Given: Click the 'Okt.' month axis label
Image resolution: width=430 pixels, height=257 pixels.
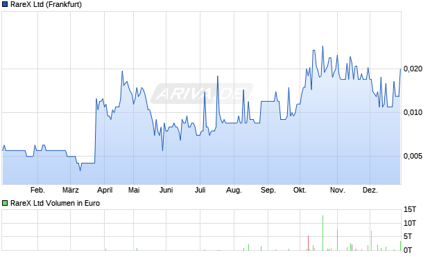Looking at the screenshot, I should pyautogui.click(x=300, y=190).
